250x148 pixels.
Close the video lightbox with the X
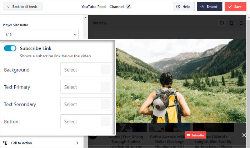244,135
